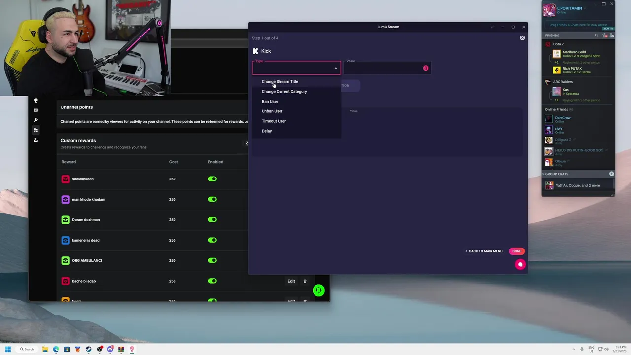Disable the soolakhkoon reward toggle

212,179
